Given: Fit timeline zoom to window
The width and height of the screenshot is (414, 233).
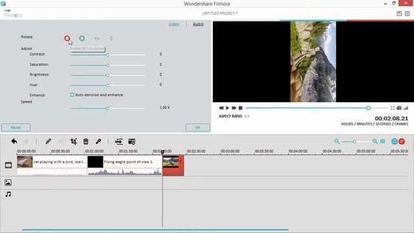Looking at the screenshot, I should tap(382, 141).
